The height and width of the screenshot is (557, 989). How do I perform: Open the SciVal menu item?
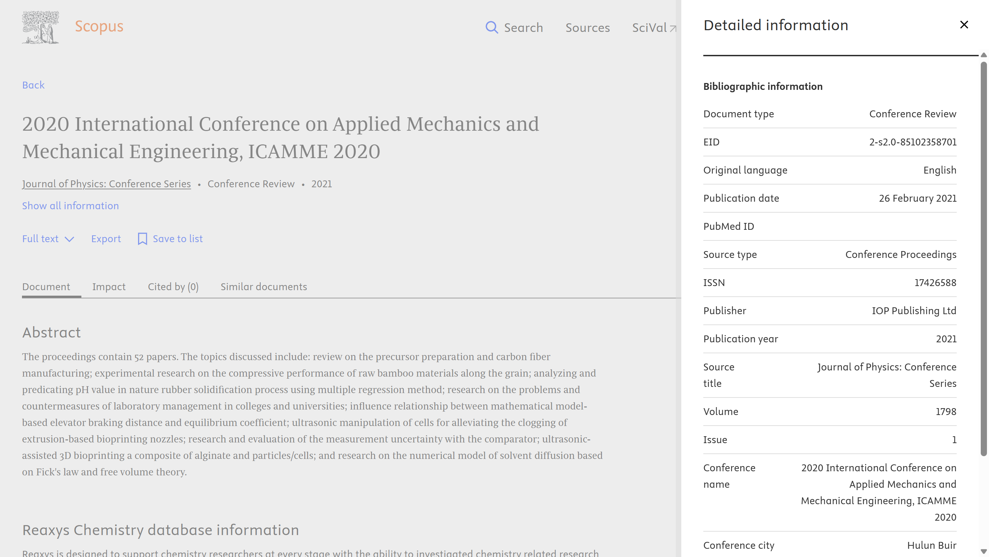[x=650, y=27]
